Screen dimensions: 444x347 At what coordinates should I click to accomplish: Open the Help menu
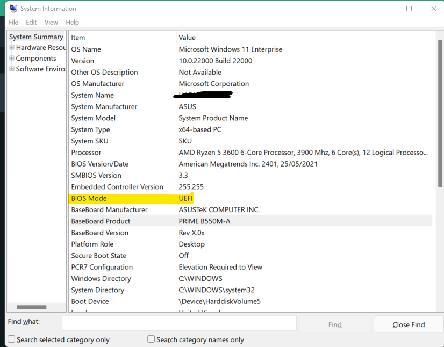pos(72,22)
